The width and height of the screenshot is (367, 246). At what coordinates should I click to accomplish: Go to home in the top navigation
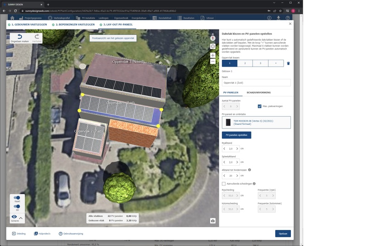(12, 18)
